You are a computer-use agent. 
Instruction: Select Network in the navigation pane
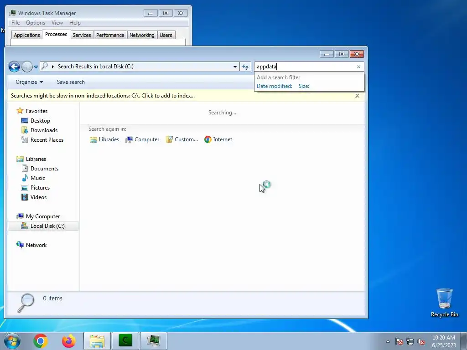tap(32, 245)
